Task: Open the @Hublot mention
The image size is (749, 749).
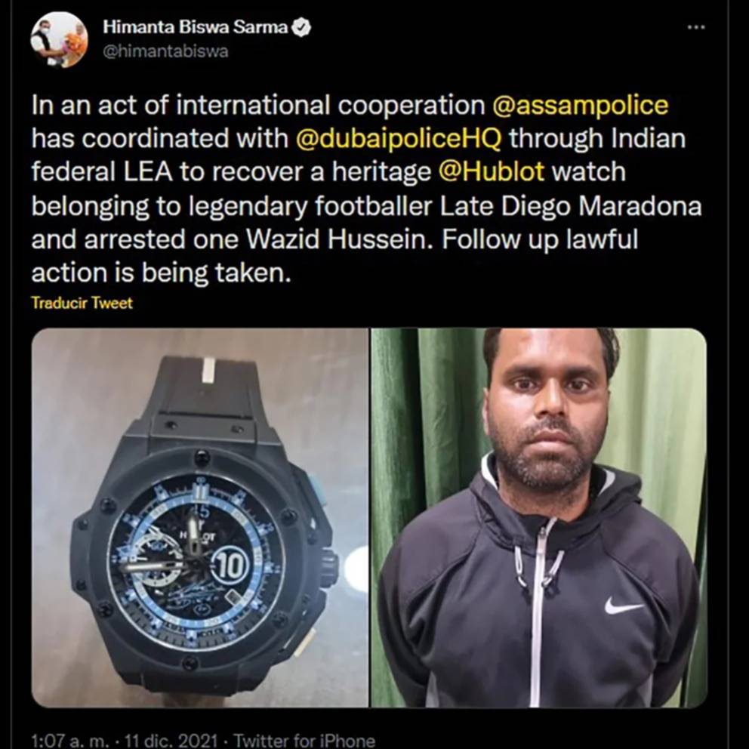Action: pyautogui.click(x=491, y=171)
